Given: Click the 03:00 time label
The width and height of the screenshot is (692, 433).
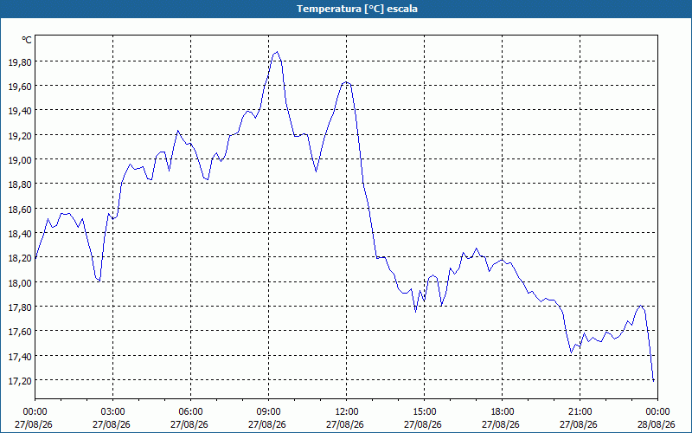Looking at the screenshot, I should click(x=113, y=412).
